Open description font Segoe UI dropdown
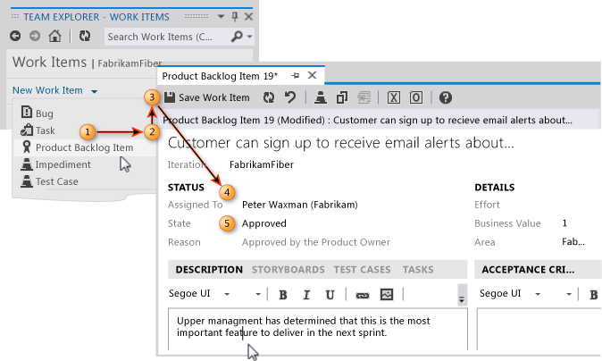 pyautogui.click(x=227, y=294)
